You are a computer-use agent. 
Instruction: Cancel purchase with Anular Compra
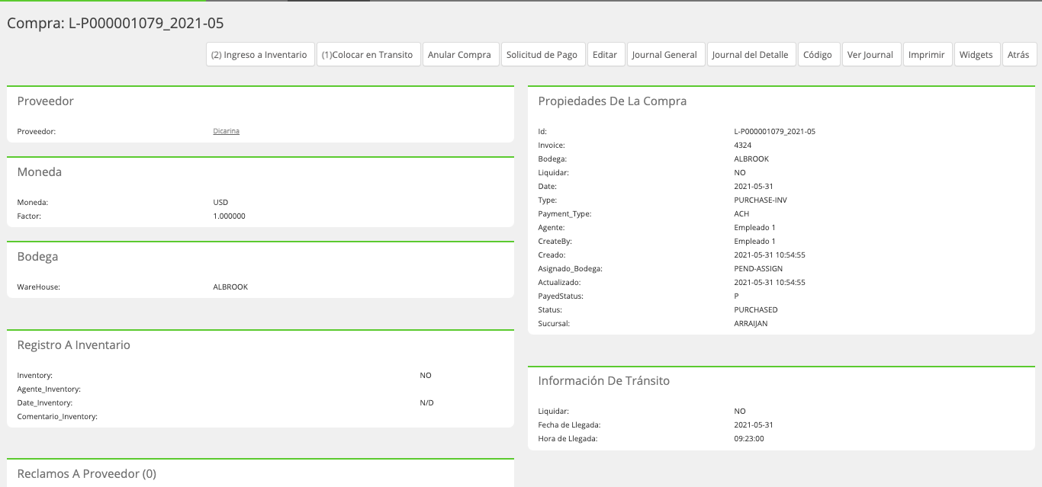pos(460,55)
